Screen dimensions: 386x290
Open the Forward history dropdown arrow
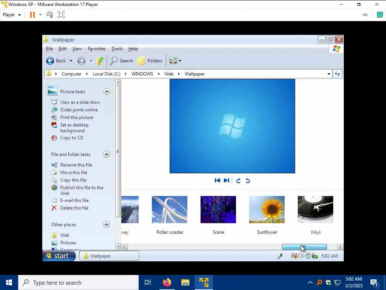(90, 61)
